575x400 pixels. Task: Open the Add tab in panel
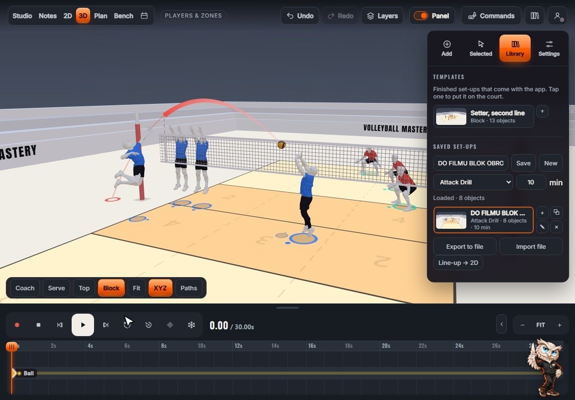tap(447, 48)
